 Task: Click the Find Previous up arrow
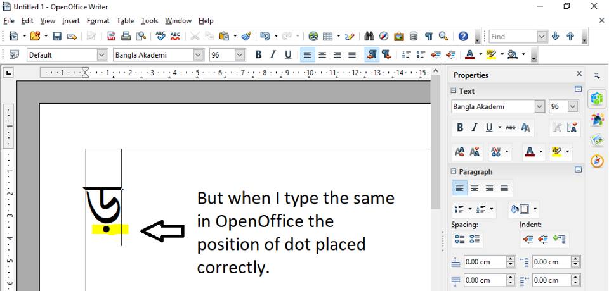570,37
